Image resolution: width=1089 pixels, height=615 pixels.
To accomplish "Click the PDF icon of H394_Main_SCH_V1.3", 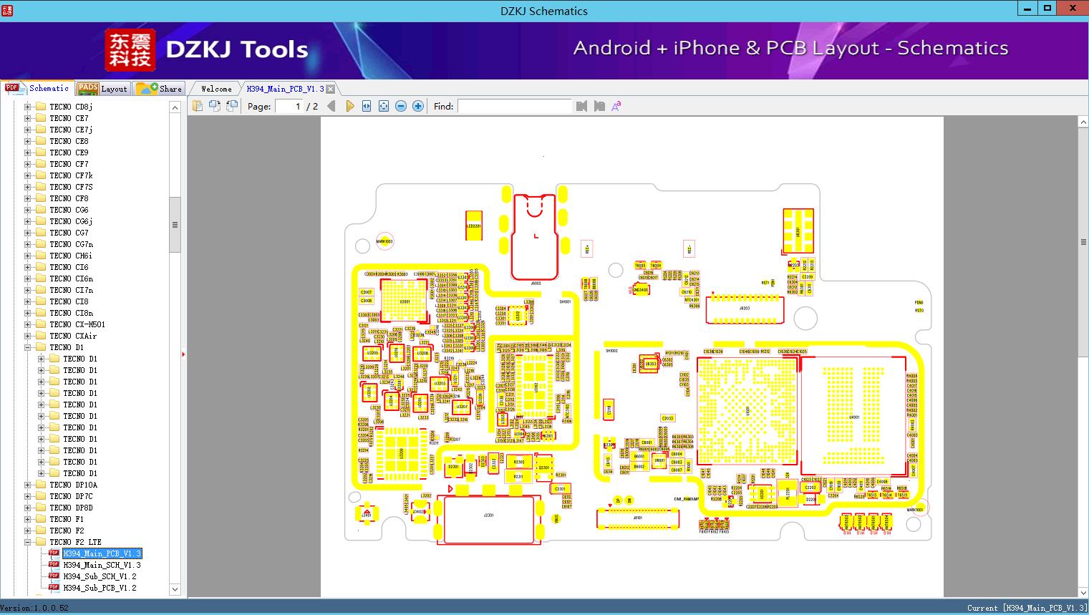I will point(54,565).
